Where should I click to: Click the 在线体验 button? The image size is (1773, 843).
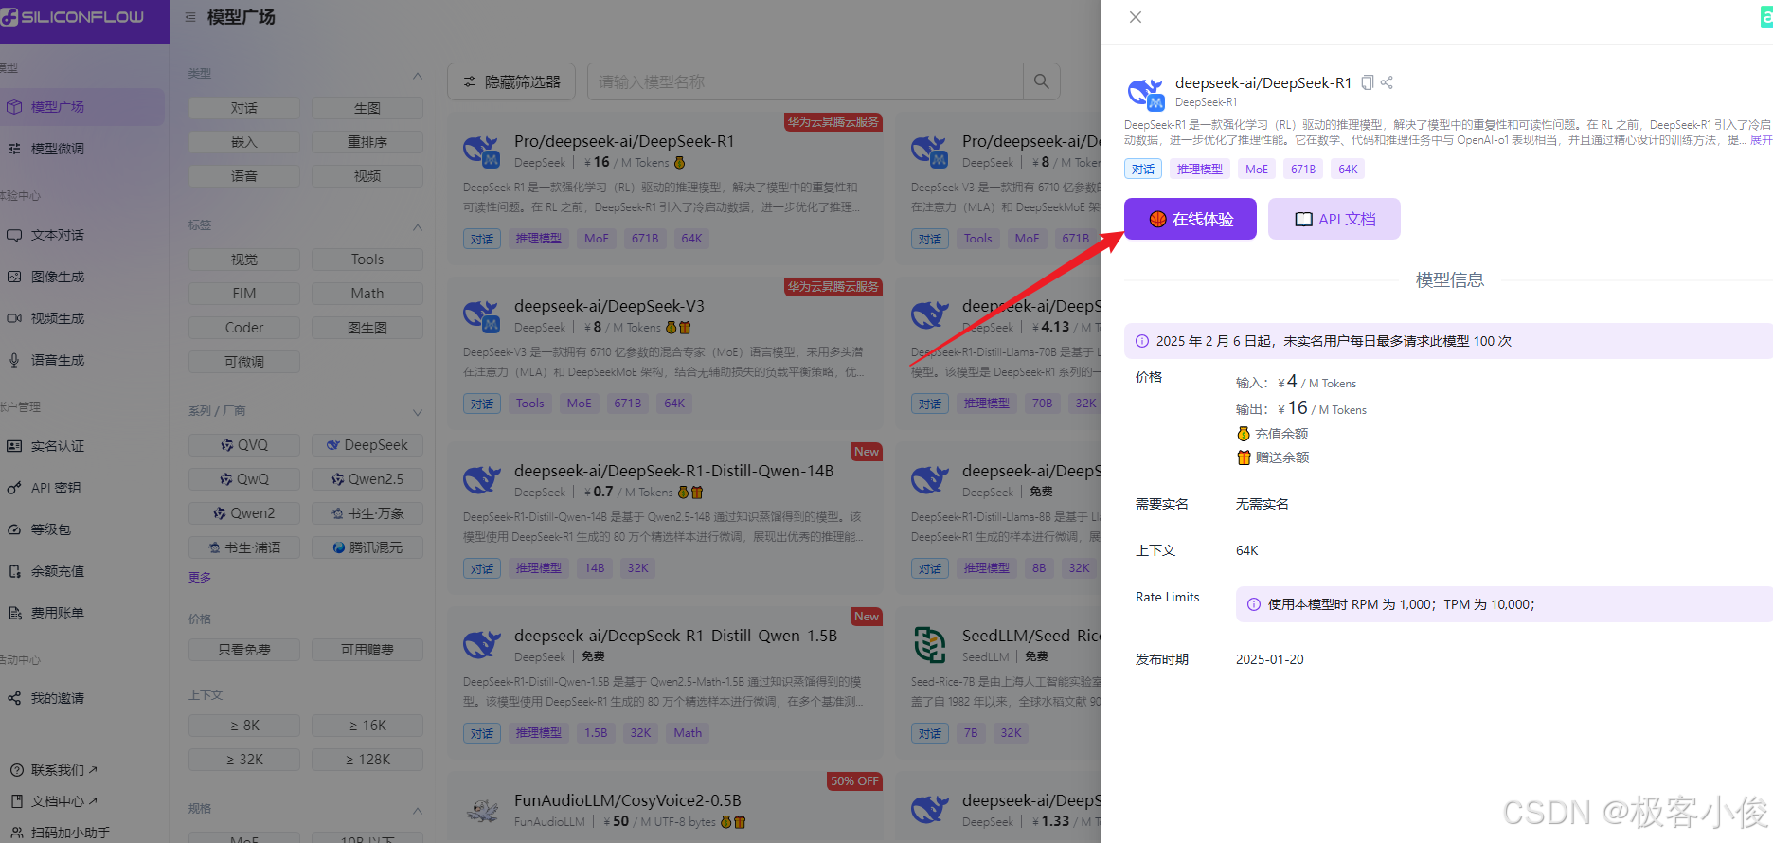(1191, 219)
